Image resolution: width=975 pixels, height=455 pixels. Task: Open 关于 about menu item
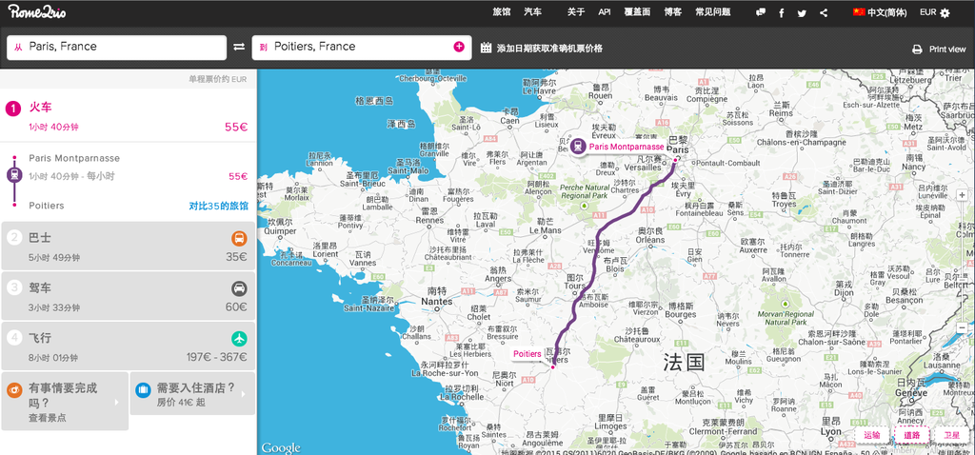click(576, 11)
